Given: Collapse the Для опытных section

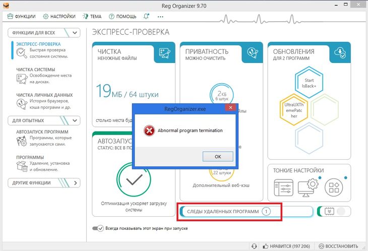Looking at the screenshot, I should (44, 120).
